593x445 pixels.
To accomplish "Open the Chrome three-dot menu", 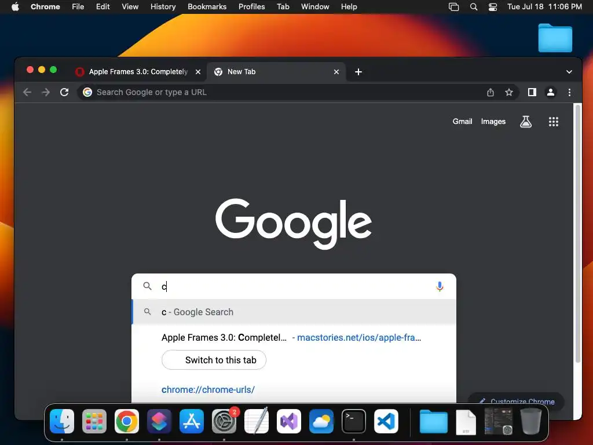I will tap(569, 92).
